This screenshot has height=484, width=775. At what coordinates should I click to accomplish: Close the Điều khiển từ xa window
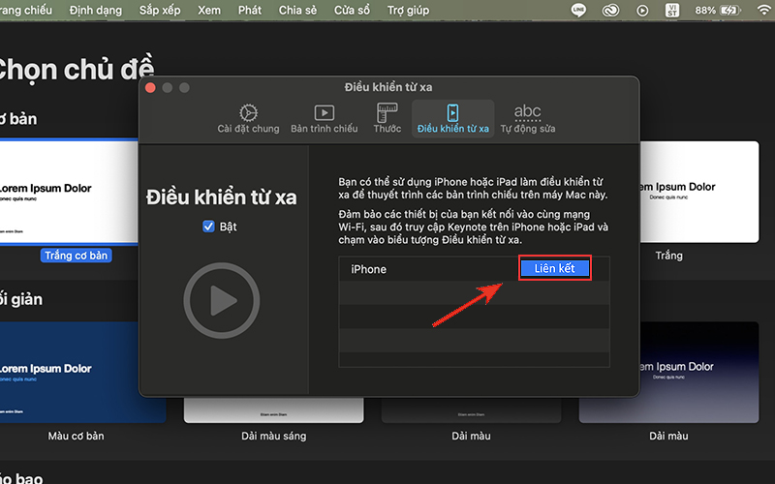[x=151, y=88]
